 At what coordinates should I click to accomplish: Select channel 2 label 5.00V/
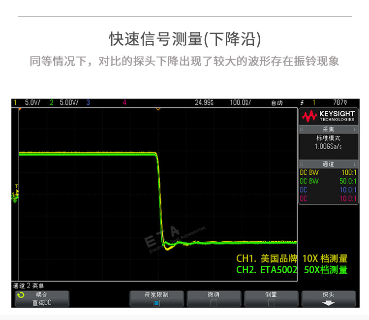[69, 102]
